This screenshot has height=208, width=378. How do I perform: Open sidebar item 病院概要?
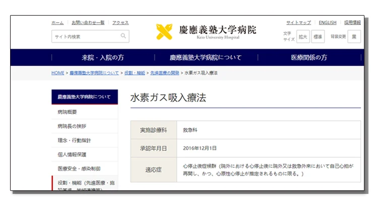(85, 112)
